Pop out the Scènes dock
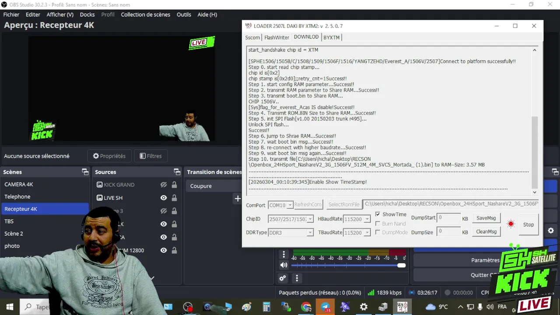 click(85, 172)
